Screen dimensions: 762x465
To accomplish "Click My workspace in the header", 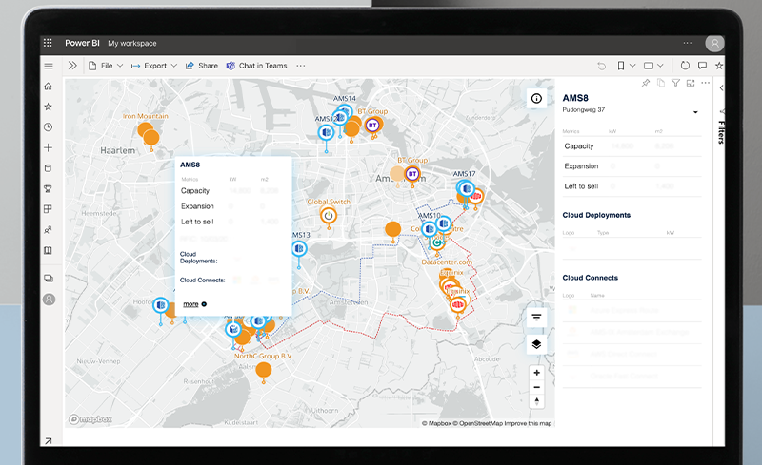I will [x=132, y=43].
